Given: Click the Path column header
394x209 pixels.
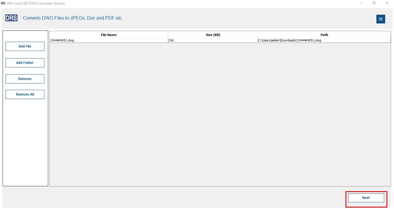Looking at the screenshot, I should 324,35.
